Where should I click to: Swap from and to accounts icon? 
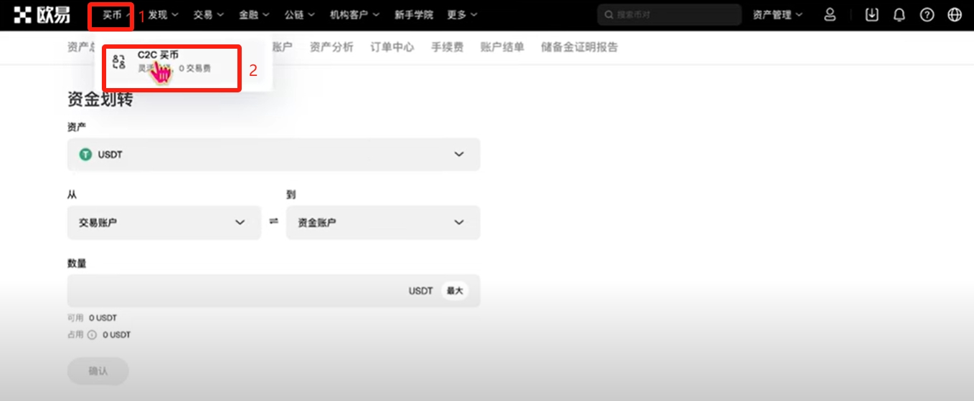(x=273, y=221)
